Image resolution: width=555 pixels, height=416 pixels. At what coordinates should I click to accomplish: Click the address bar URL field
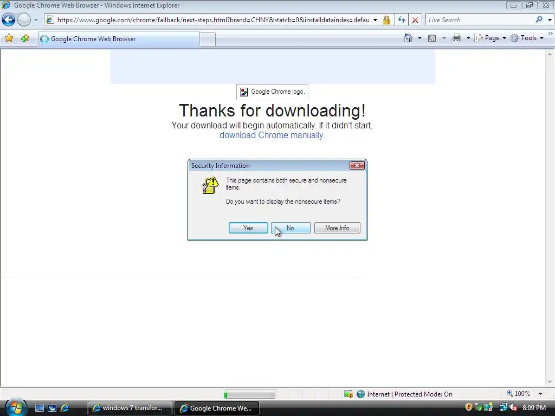[x=213, y=20]
